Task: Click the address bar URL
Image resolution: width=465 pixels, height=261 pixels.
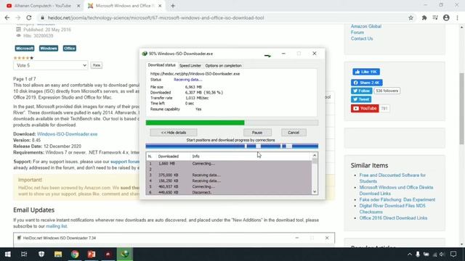Action: (x=155, y=17)
